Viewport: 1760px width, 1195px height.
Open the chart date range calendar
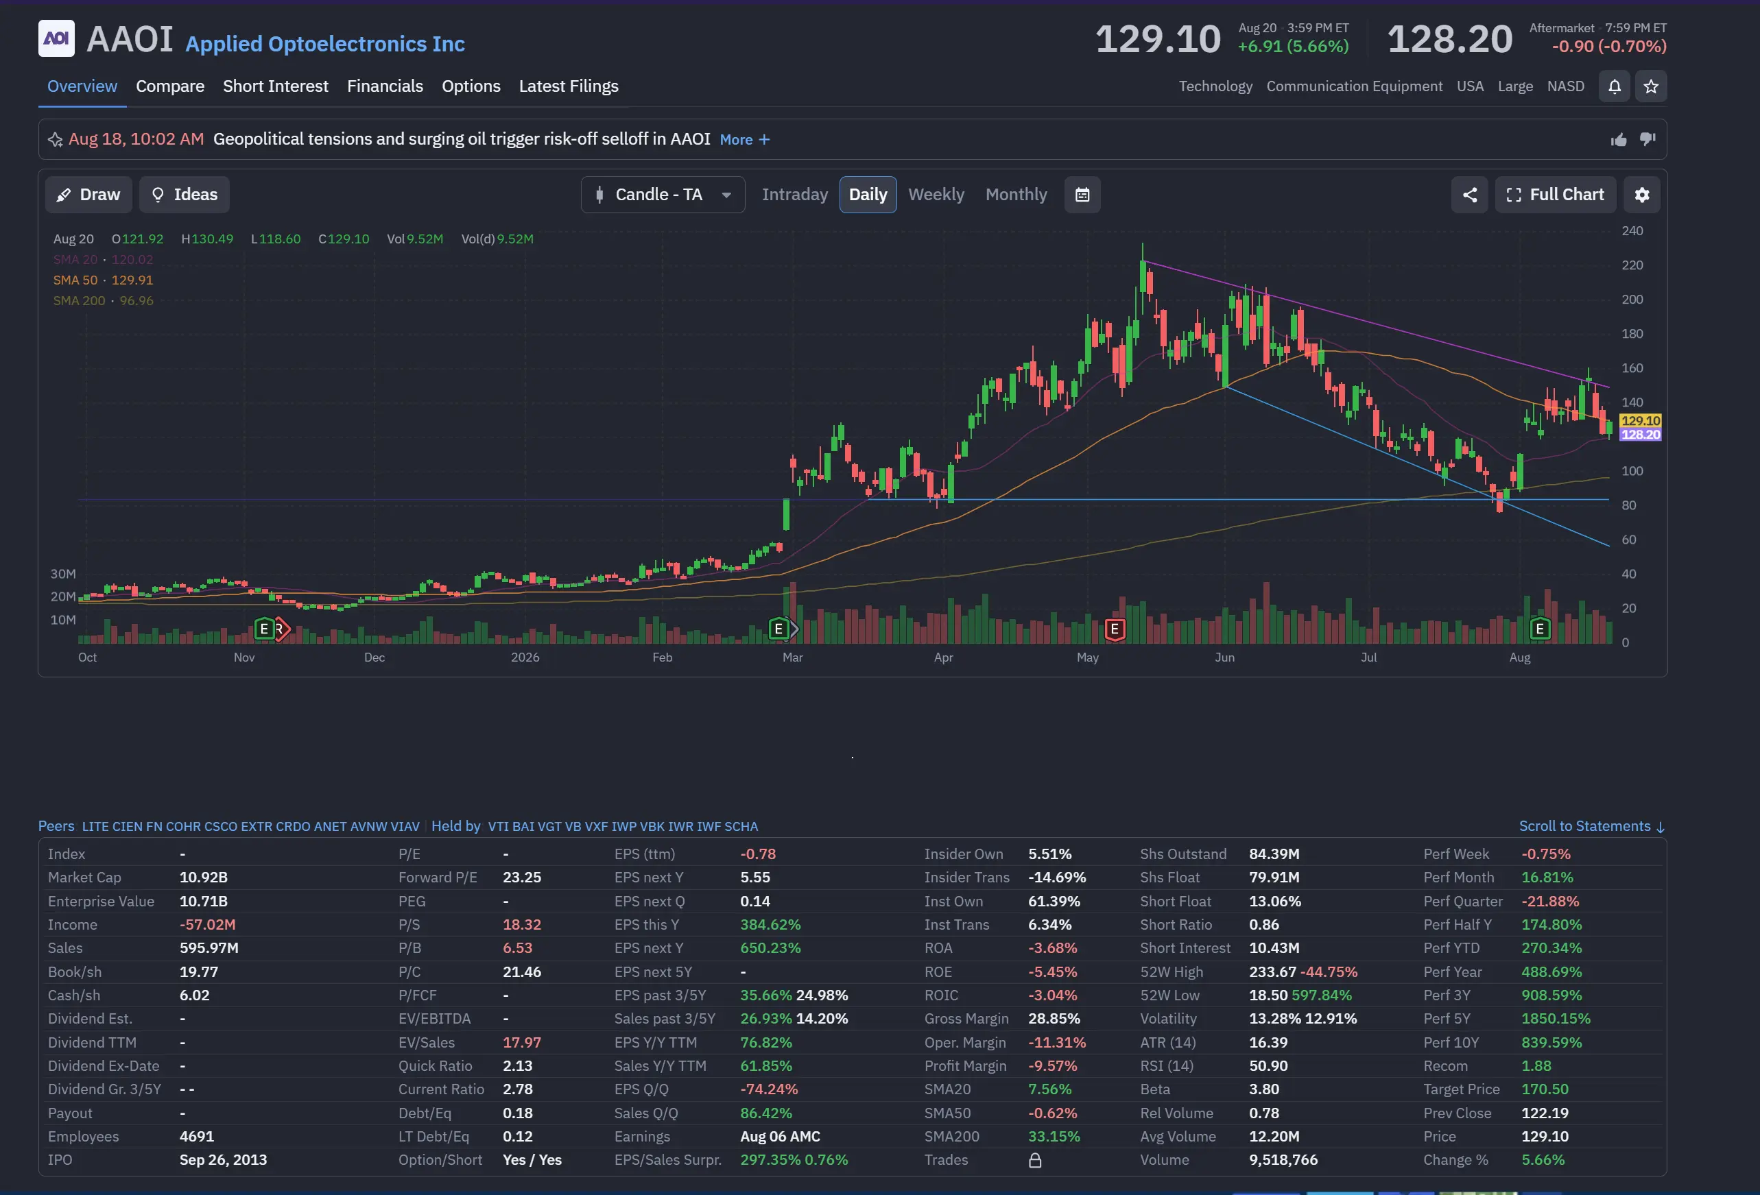coord(1082,195)
